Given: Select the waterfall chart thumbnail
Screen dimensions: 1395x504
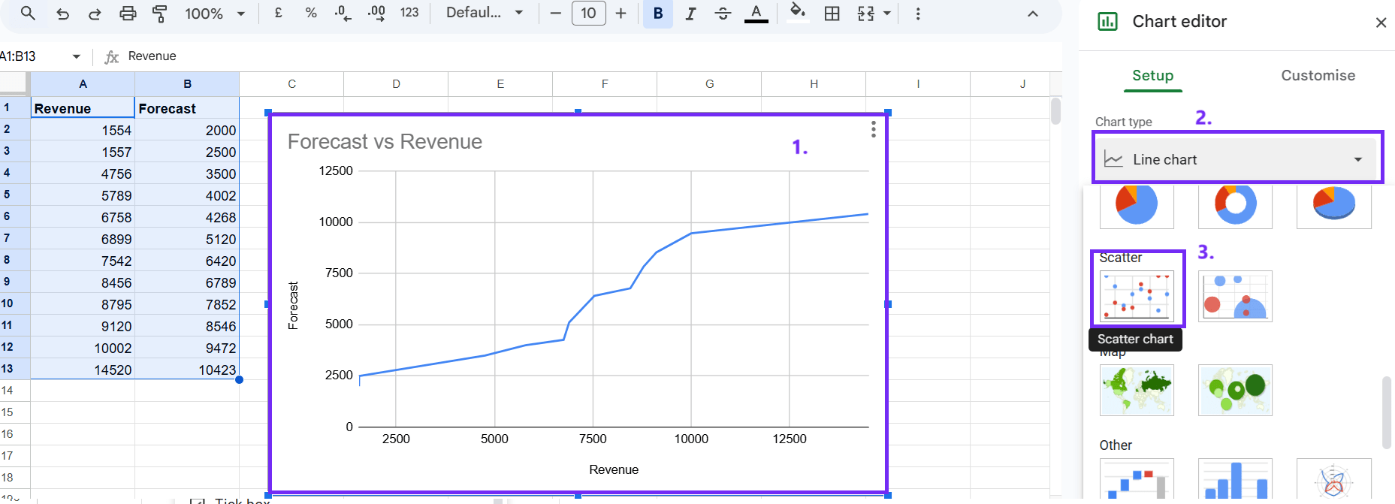Looking at the screenshot, I should [x=1137, y=479].
